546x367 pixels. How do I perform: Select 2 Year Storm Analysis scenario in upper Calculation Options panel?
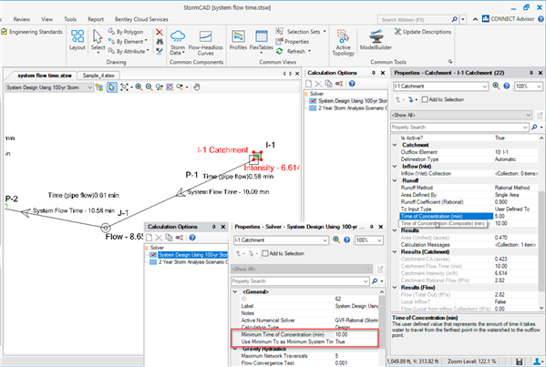coord(348,108)
